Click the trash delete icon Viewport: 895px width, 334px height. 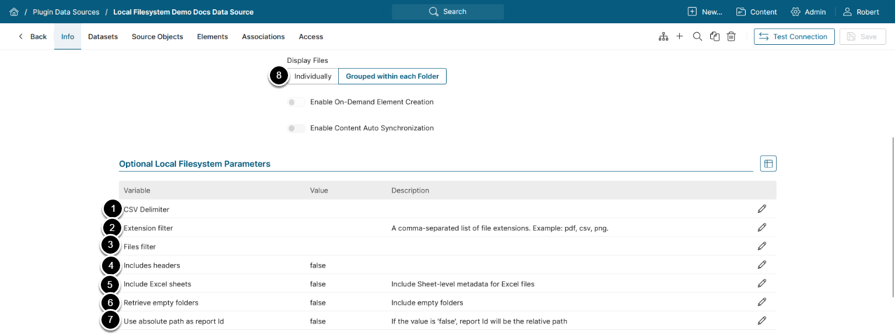731,37
